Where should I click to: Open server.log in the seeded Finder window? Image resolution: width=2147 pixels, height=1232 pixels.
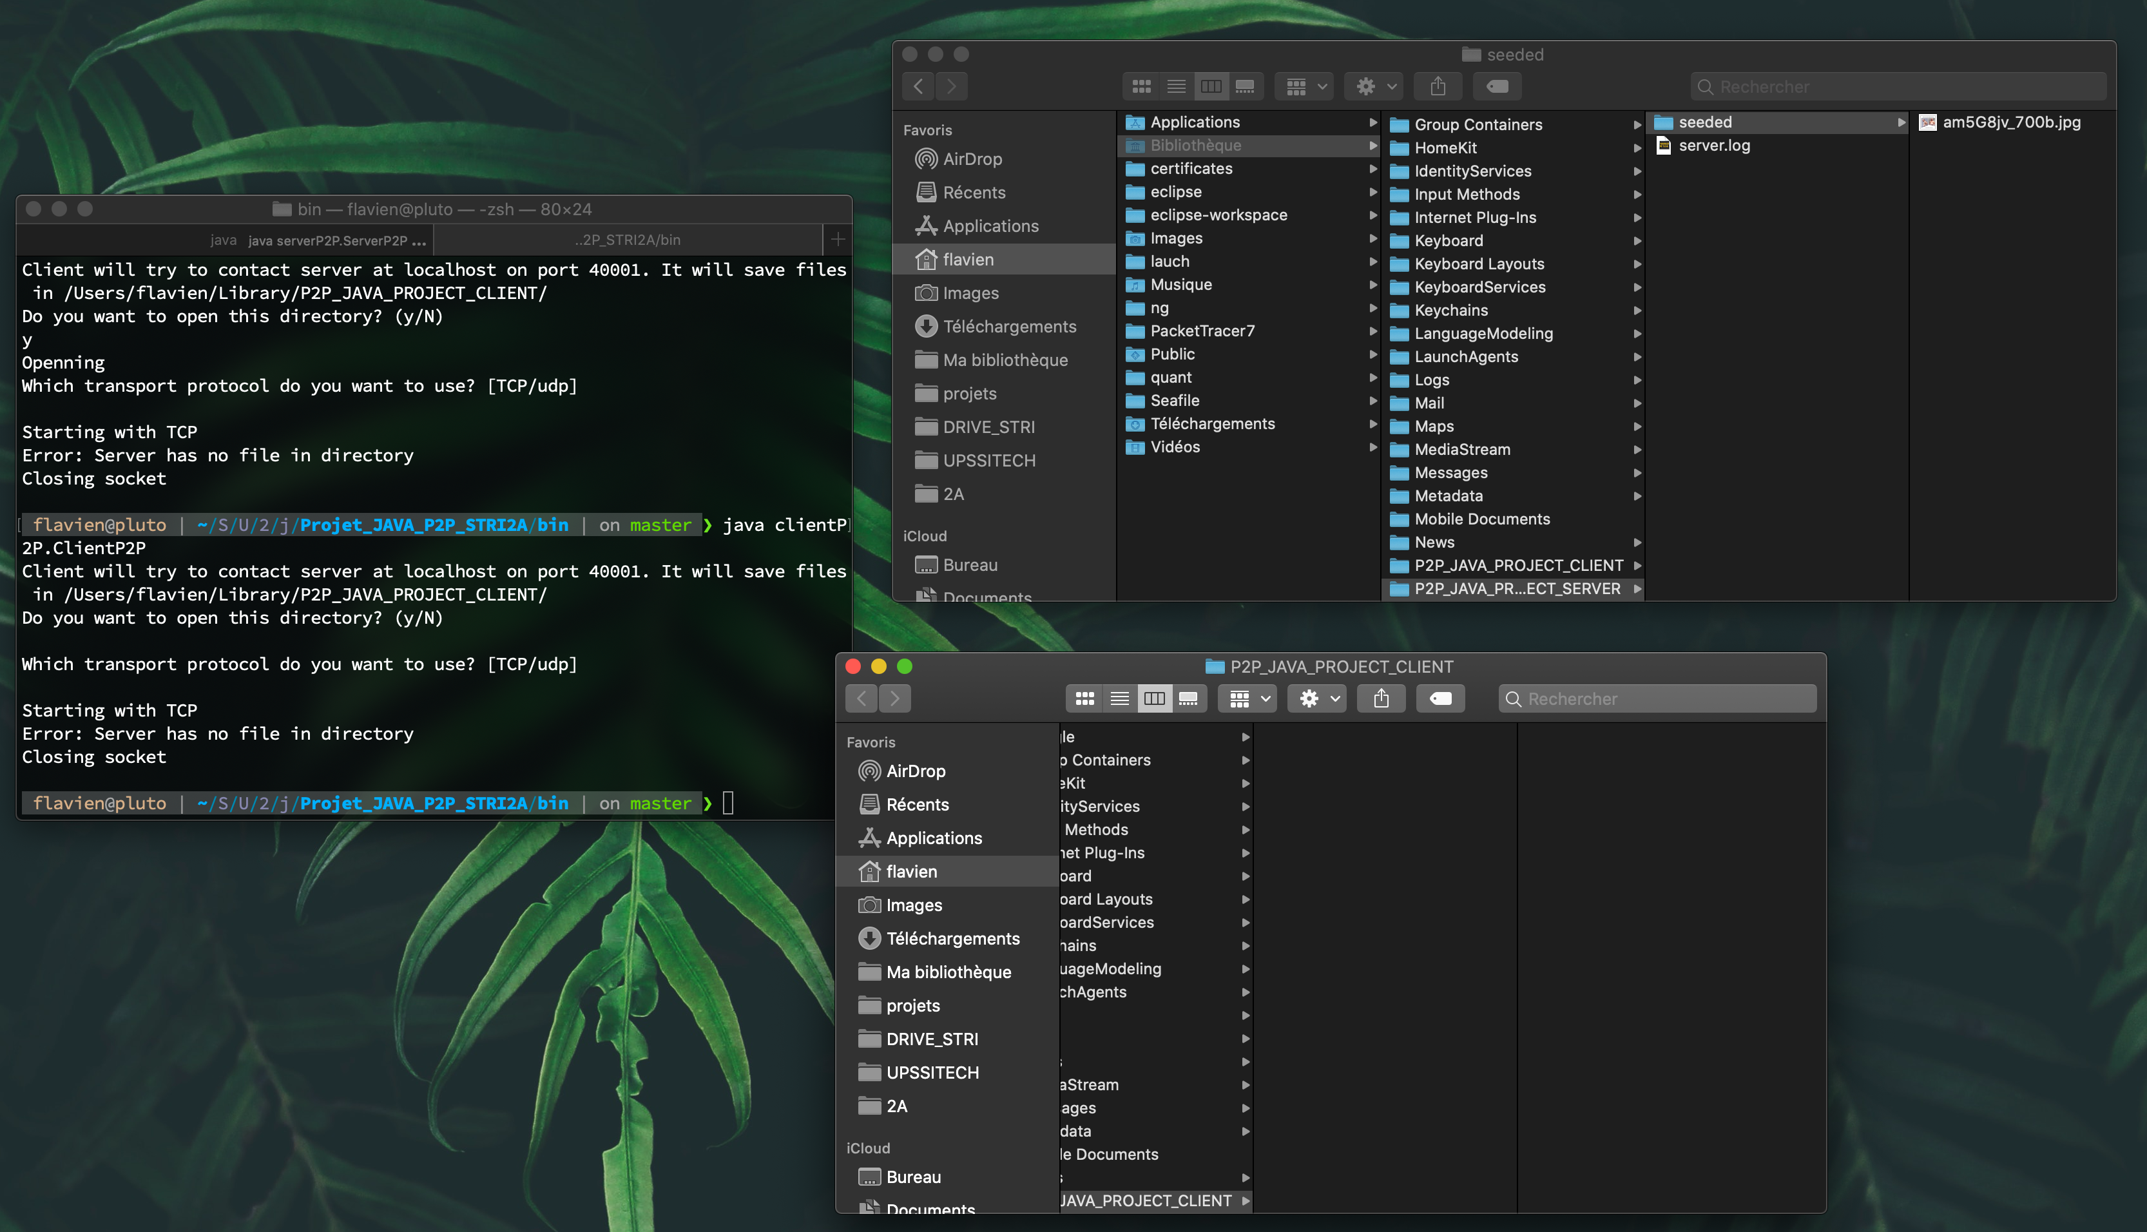1714,146
